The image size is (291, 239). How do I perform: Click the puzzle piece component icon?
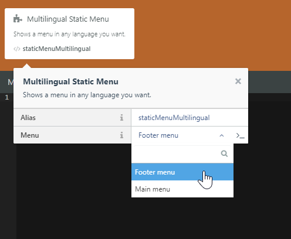[18, 19]
